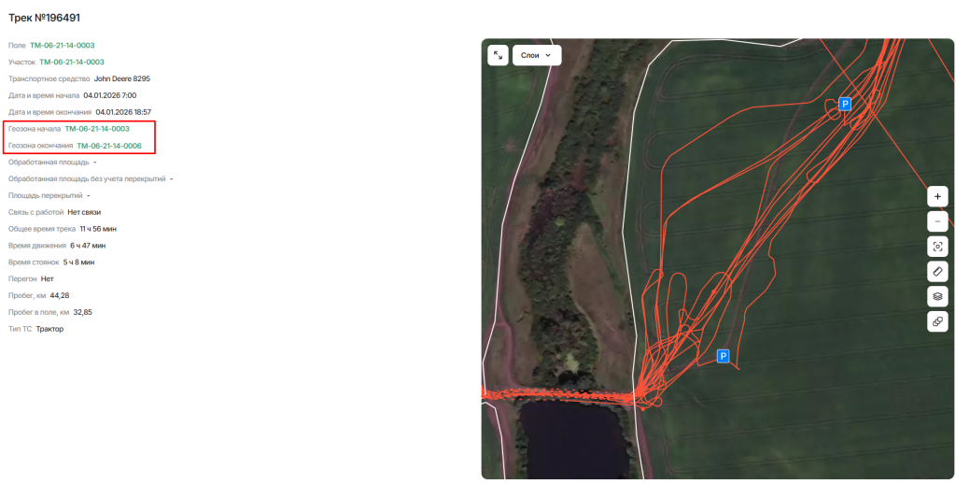Expand the map to fullscreen

click(499, 55)
